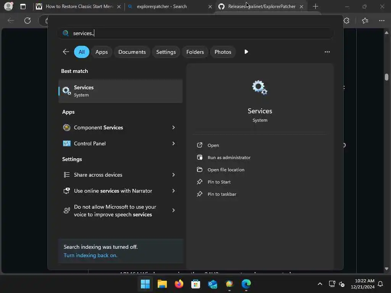Screen dimensions: 391x293
Task: Expand Component Services chevron
Action: pos(173,127)
